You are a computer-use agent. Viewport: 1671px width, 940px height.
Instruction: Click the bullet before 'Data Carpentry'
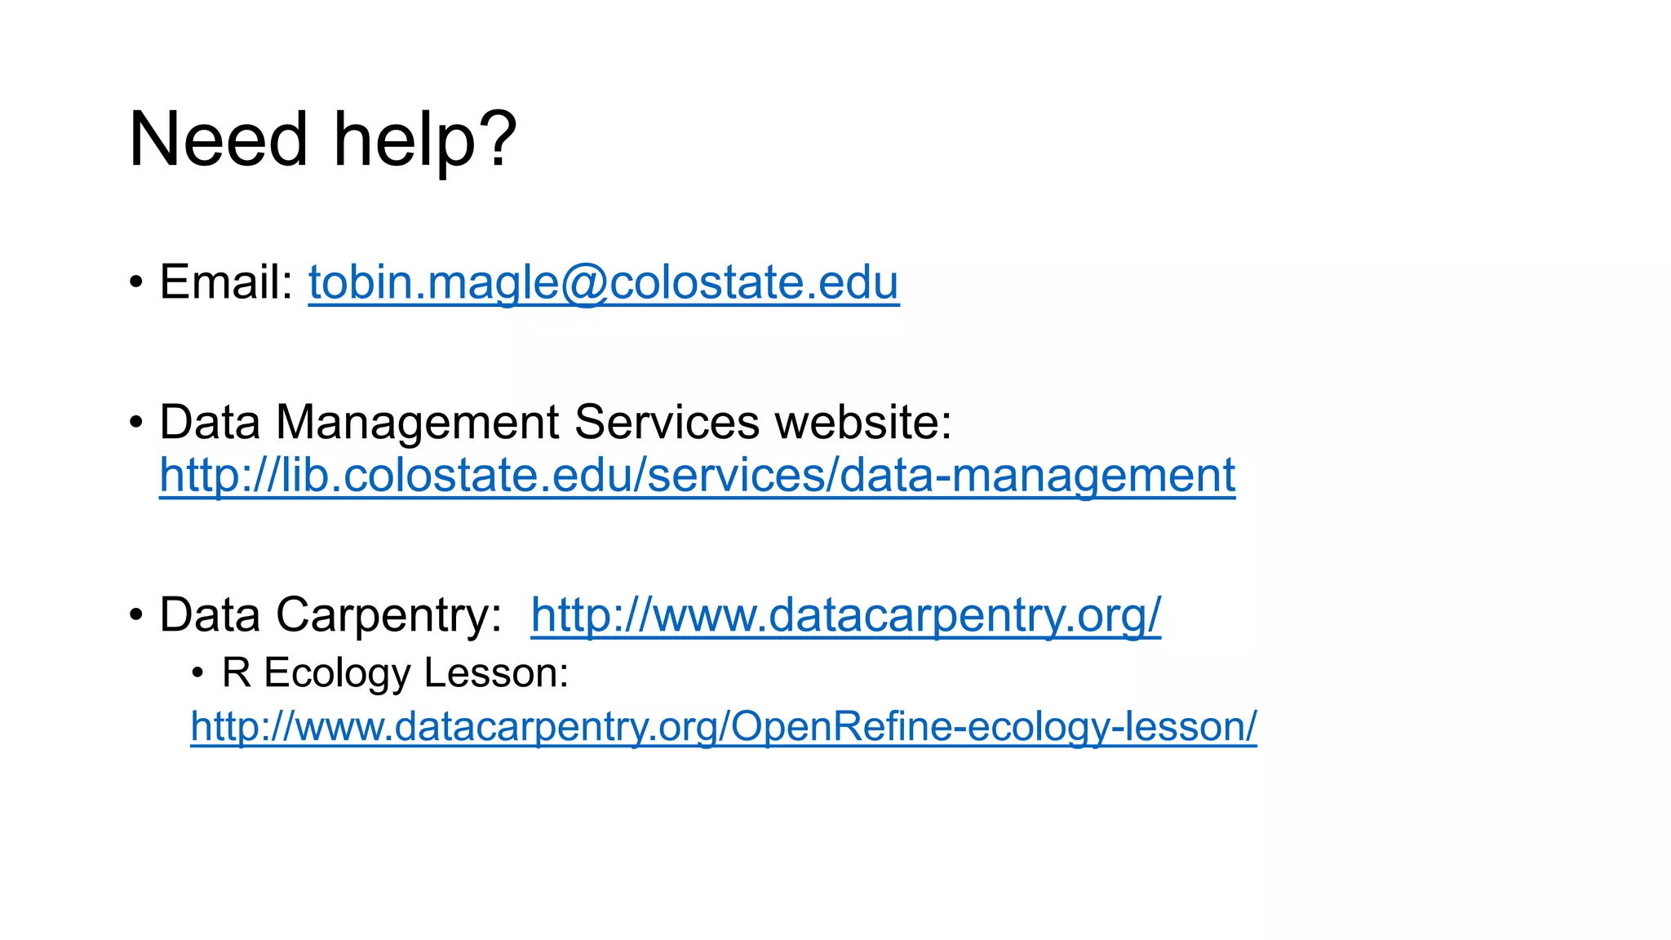click(x=136, y=615)
